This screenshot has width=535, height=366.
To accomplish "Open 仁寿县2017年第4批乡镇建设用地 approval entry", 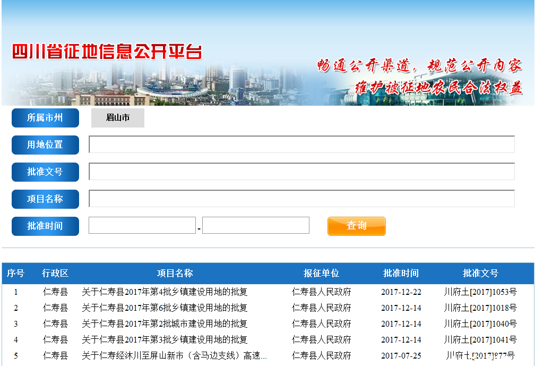I will tap(165, 292).
